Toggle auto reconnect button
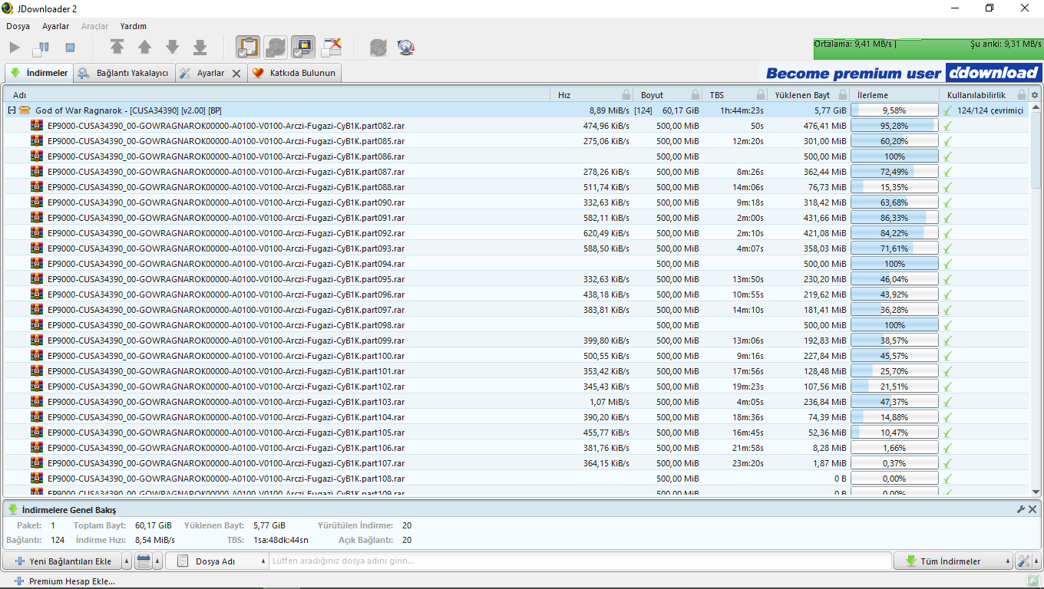 coord(276,48)
